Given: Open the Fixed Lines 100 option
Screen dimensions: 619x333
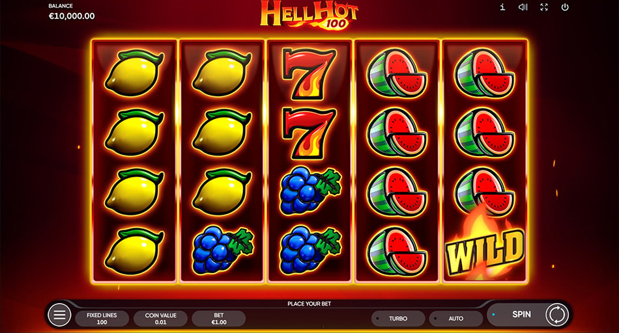Looking at the screenshot, I should [102, 319].
